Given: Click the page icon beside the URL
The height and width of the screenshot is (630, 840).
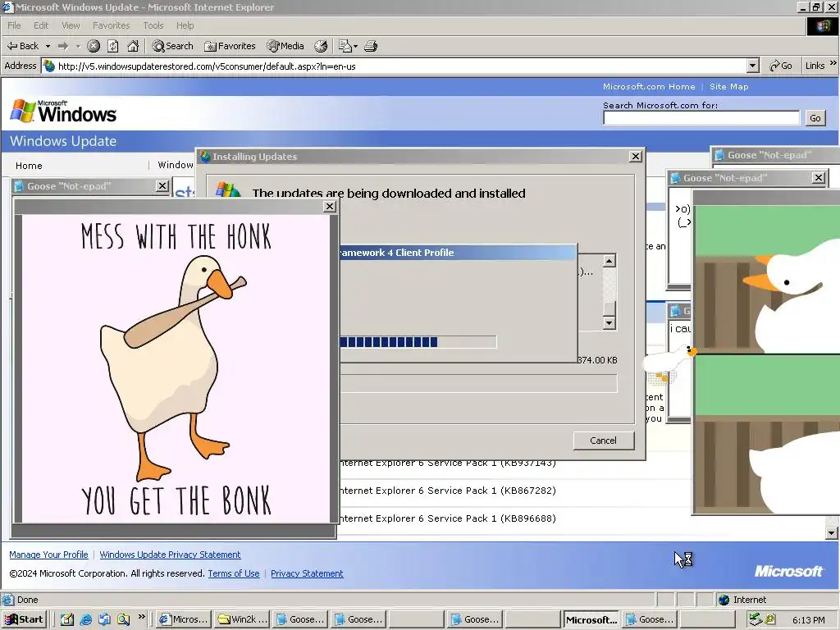Looking at the screenshot, I should tap(49, 66).
